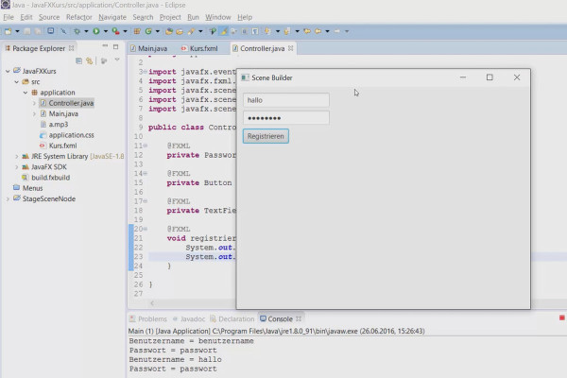This screenshot has width=567, height=378.
Task: Switch to the Problems tab
Action: click(152, 319)
